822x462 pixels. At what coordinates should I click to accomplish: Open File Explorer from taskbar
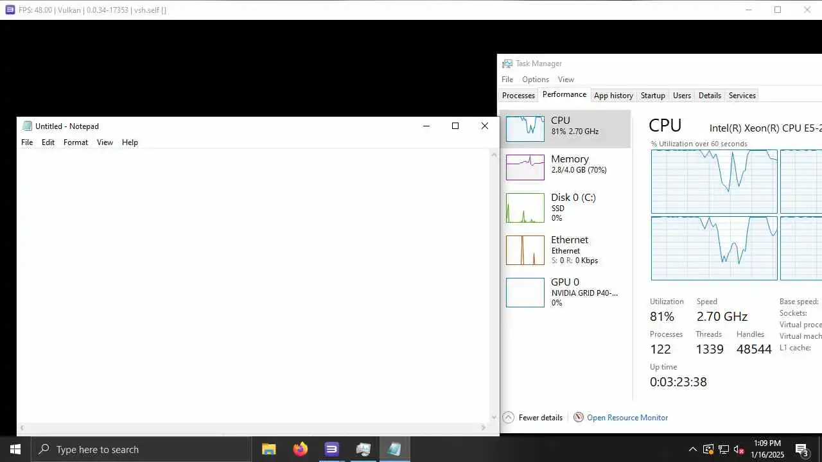point(268,449)
